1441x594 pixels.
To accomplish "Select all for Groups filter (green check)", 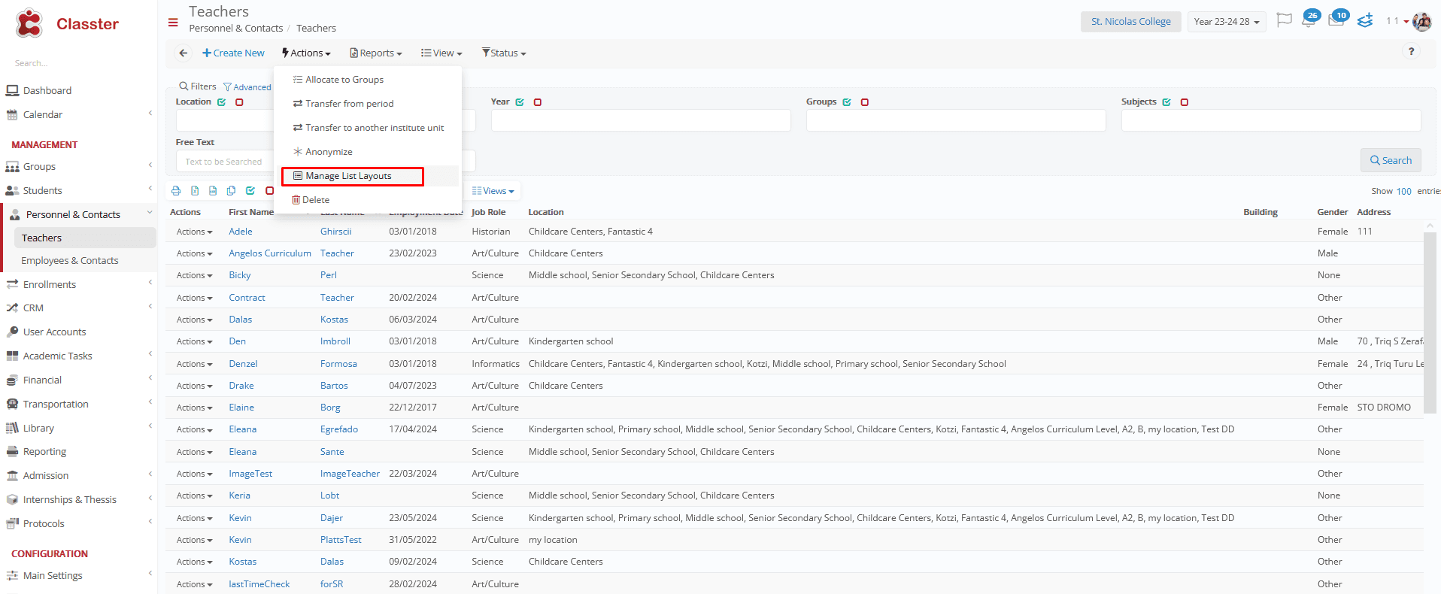I will 847,102.
